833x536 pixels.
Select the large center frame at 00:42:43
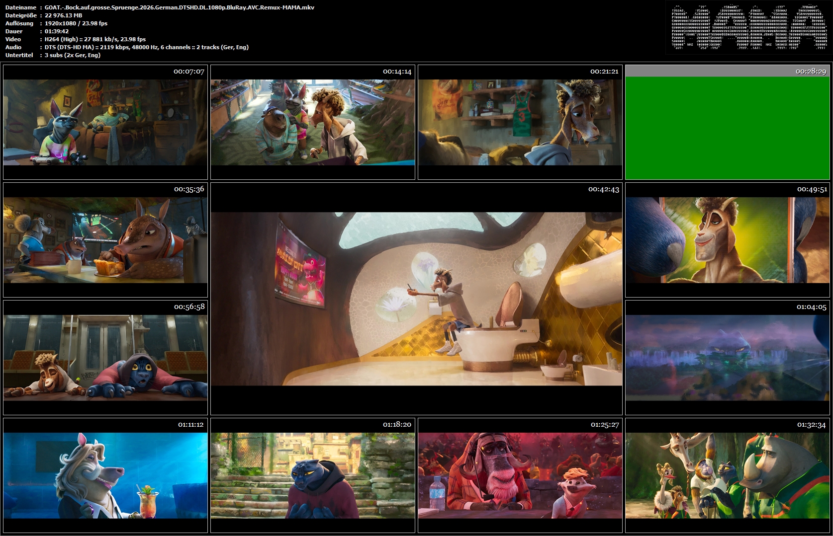[417, 299]
